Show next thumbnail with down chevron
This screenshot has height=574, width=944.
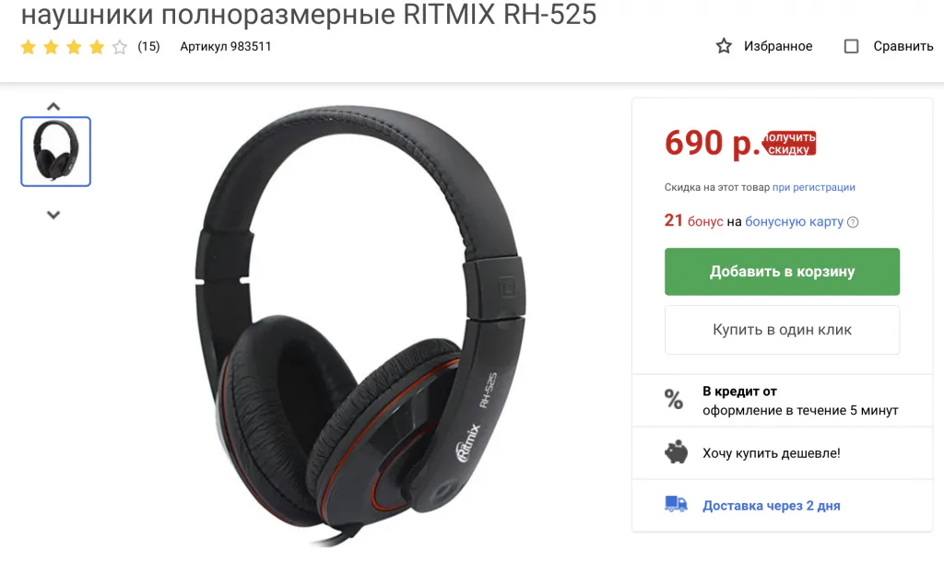pyautogui.click(x=53, y=215)
